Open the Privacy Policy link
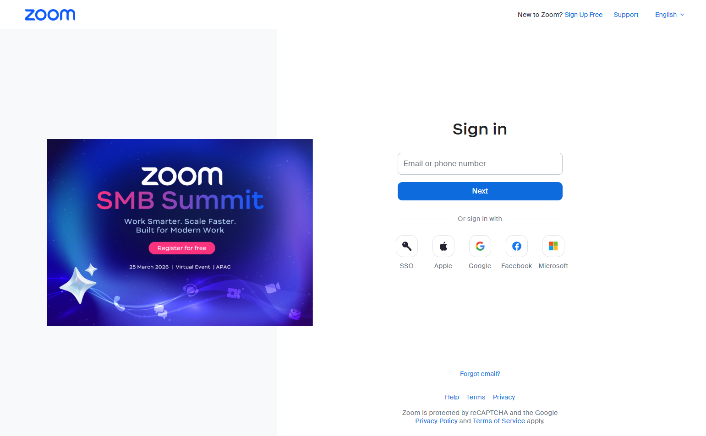The height and width of the screenshot is (436, 706). [436, 420]
